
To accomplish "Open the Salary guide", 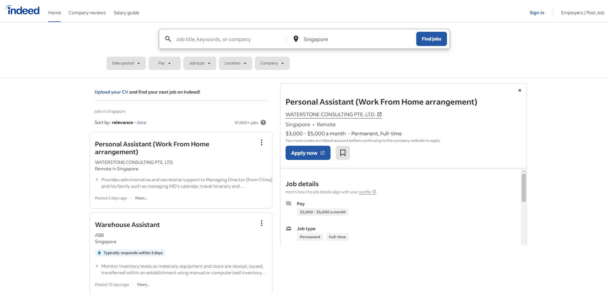I will 126,13.
